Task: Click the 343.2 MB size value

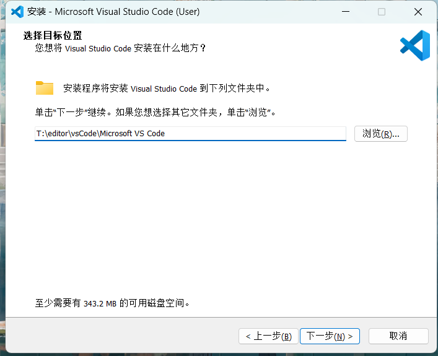Action: pyautogui.click(x=100, y=304)
